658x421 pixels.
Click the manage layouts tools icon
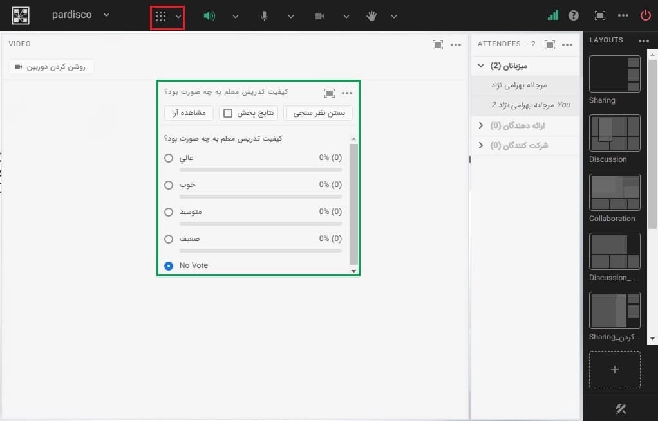pos(620,409)
